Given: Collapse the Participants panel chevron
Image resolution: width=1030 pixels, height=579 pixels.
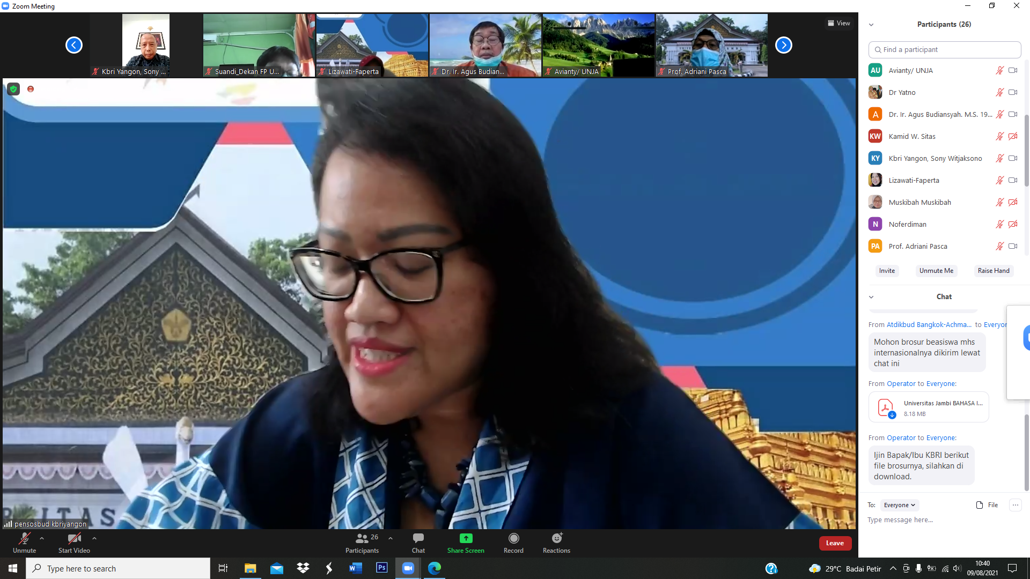Looking at the screenshot, I should click(871, 25).
